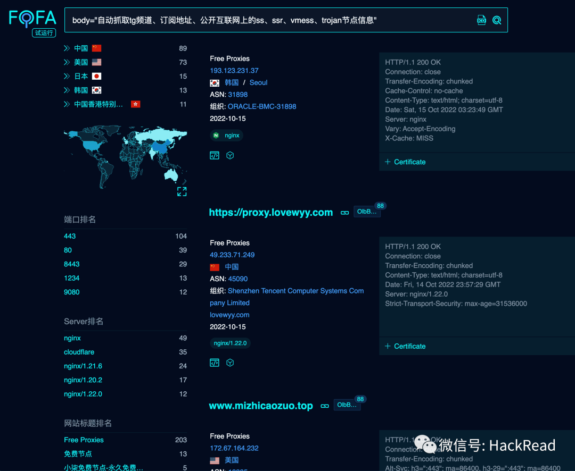Screen dimensions: 575x471
Task: Filter by title 小柒免费节点-永久免费…
Action: point(103,467)
